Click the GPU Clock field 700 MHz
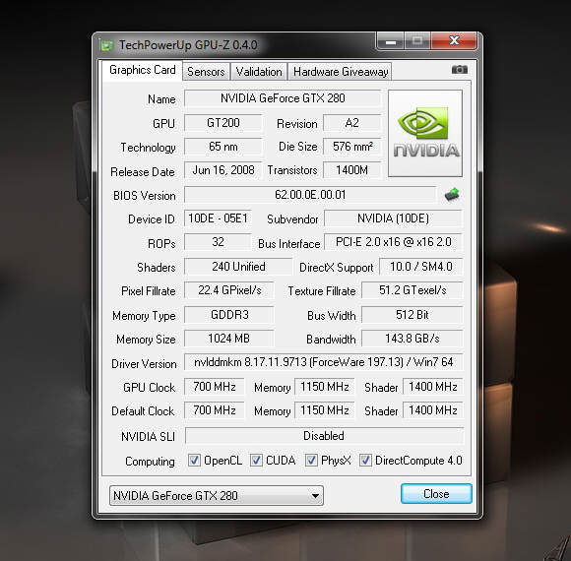The image size is (571, 561). 215,387
